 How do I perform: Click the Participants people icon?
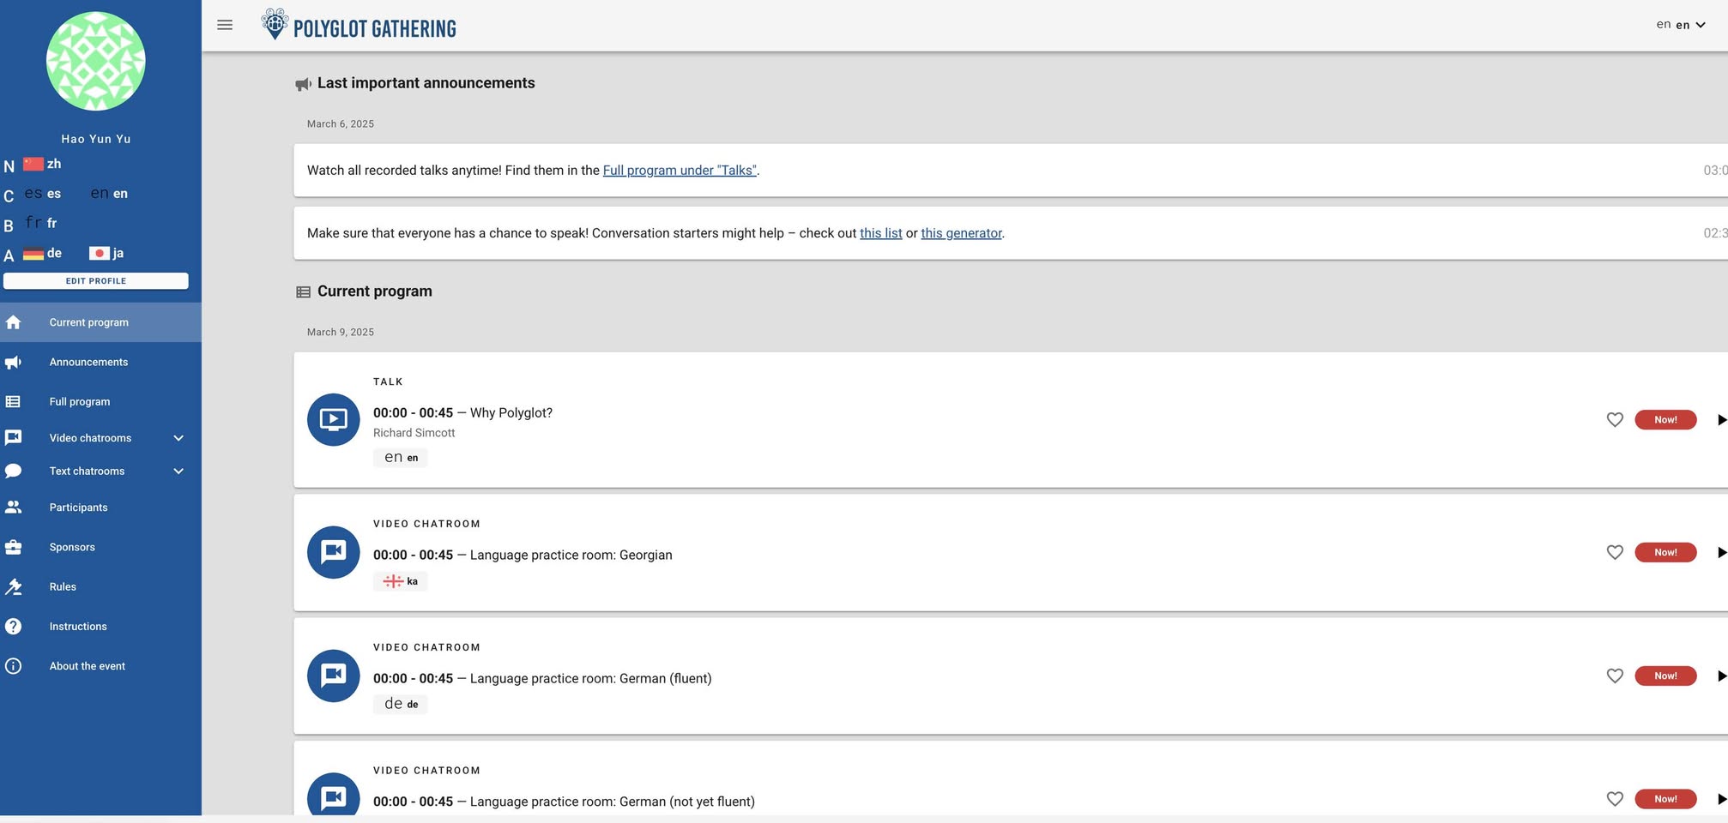coord(13,508)
